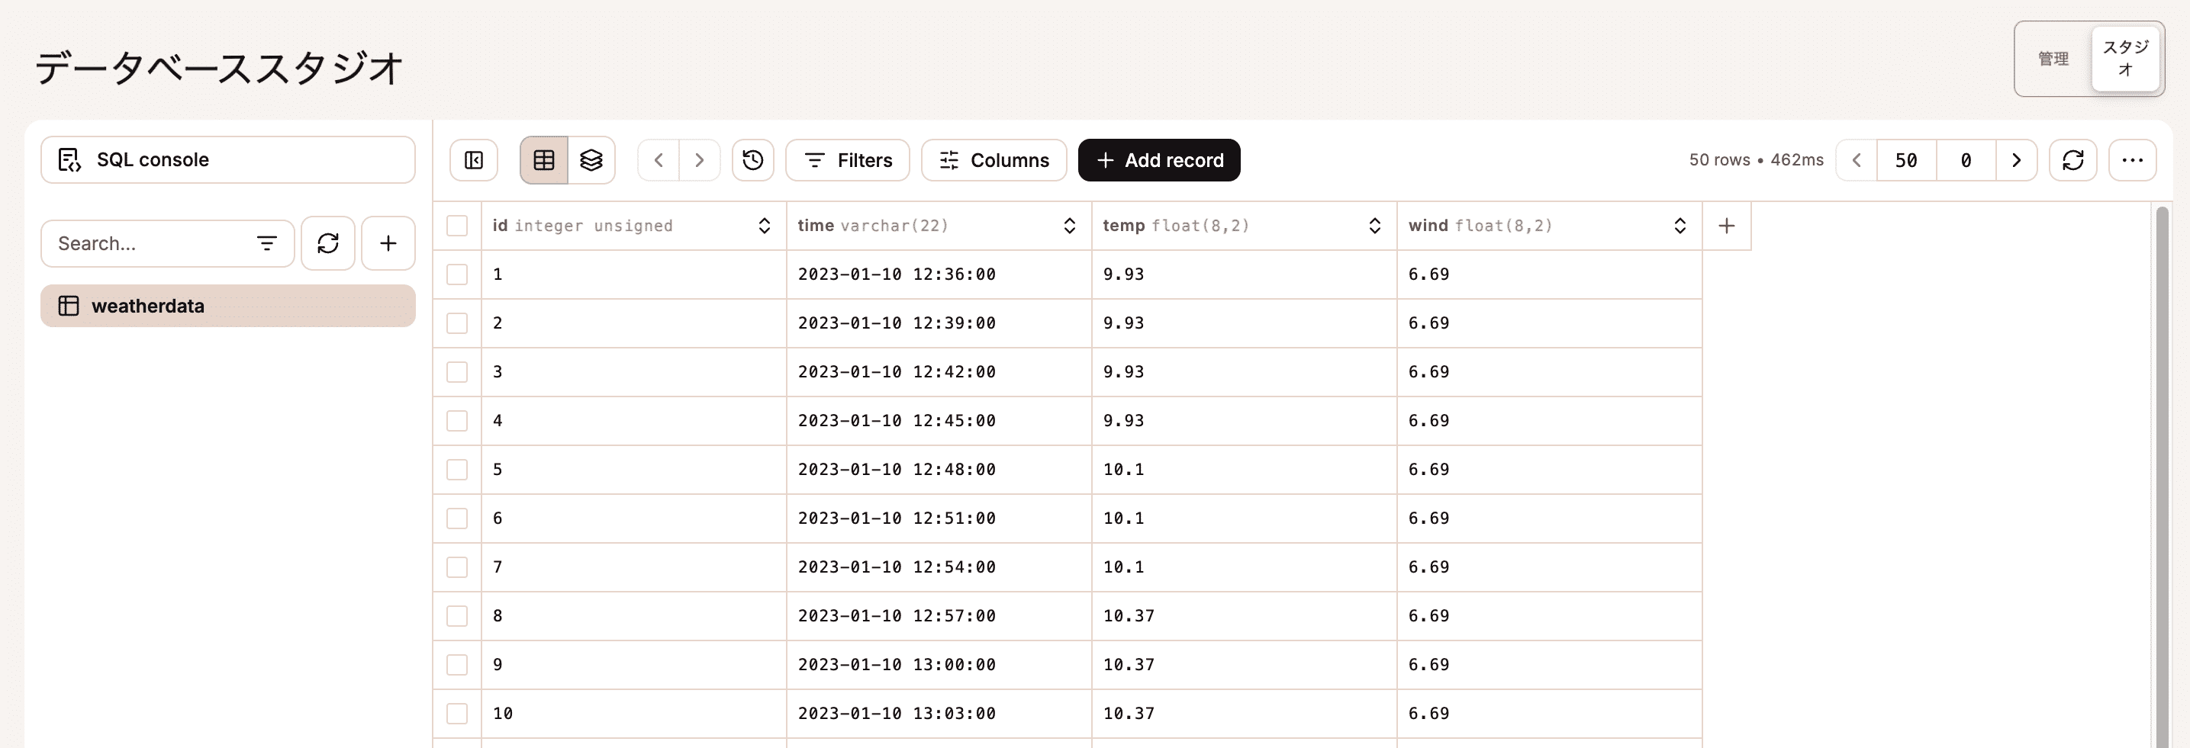2190x748 pixels.
Task: Click id cell 7
Action: (633, 567)
